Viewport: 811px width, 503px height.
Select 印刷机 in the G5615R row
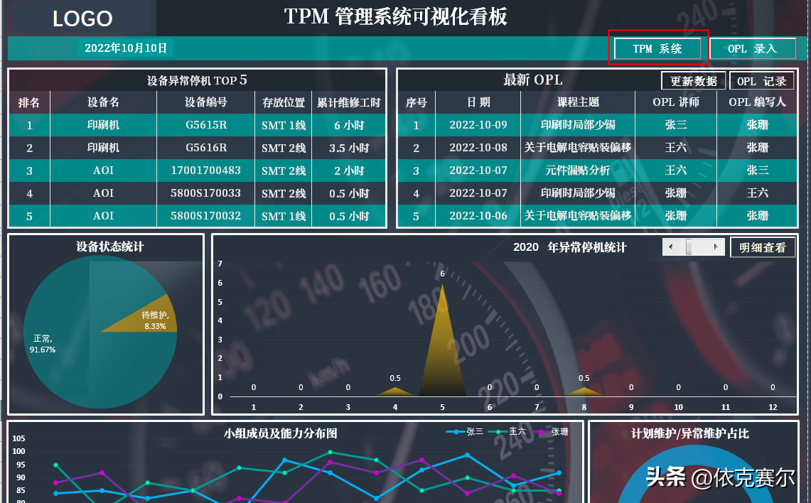pyautogui.click(x=104, y=125)
